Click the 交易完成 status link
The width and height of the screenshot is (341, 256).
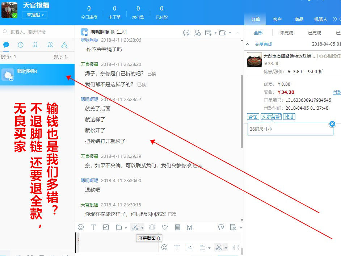point(264,44)
